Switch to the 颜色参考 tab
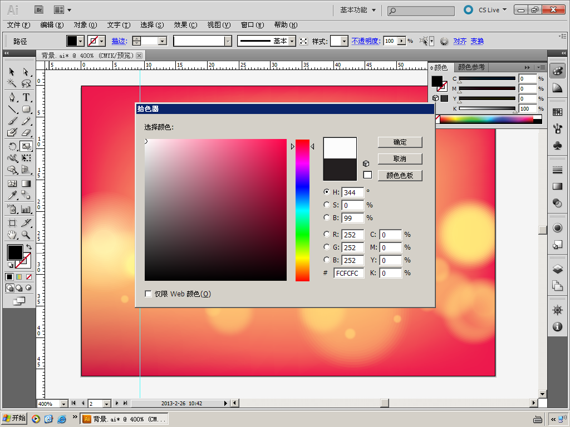 tap(471, 67)
